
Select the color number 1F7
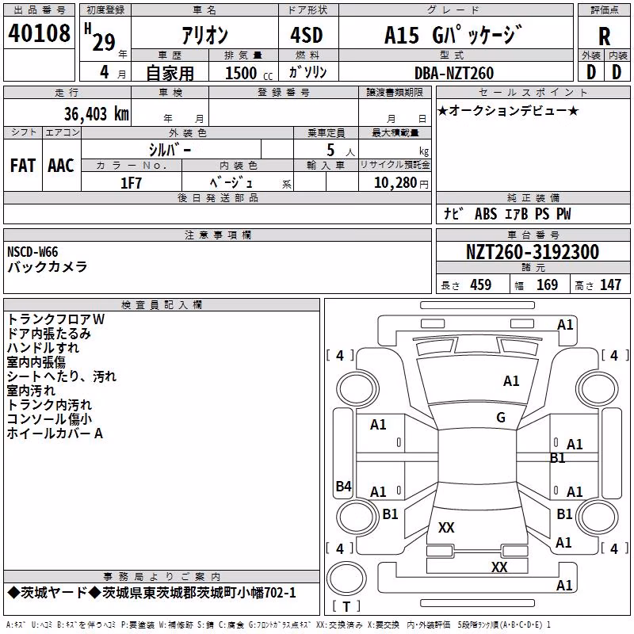(x=131, y=183)
